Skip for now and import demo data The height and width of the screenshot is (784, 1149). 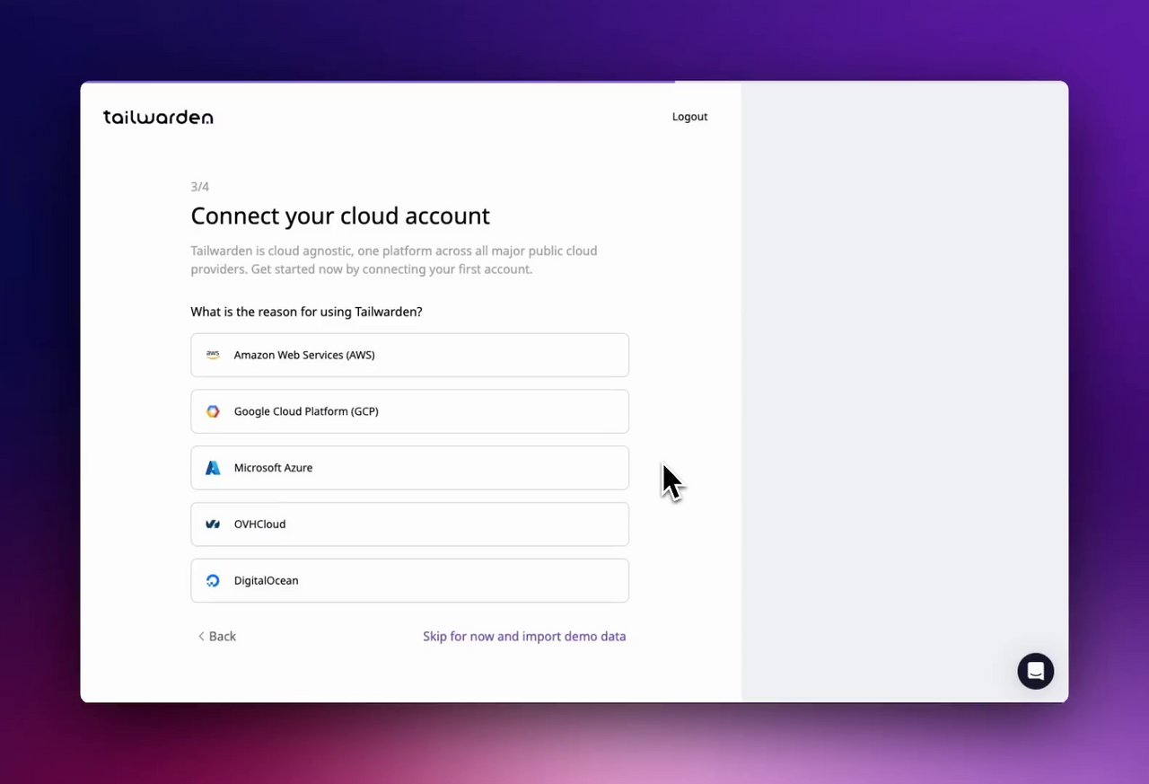click(524, 637)
